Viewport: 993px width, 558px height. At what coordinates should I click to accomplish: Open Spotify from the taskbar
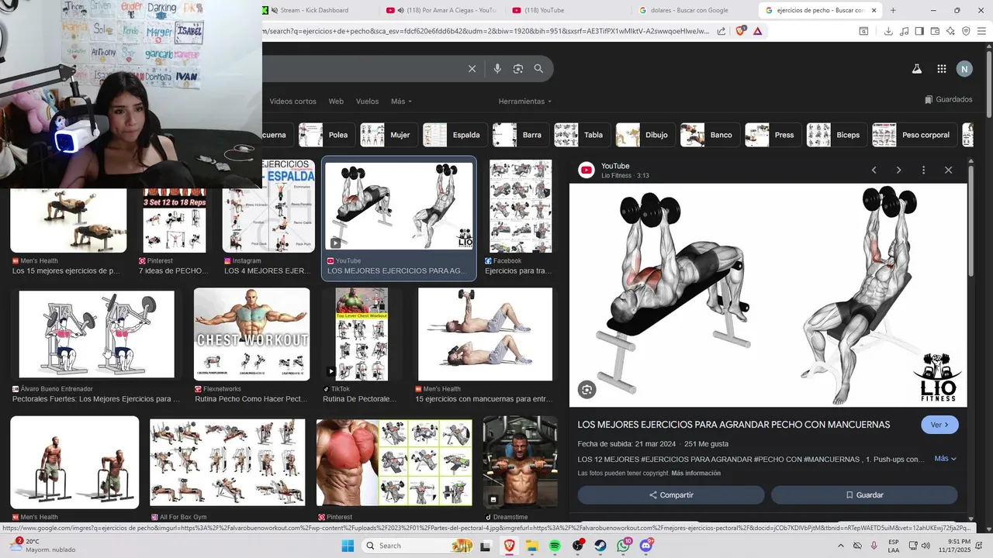(x=555, y=546)
